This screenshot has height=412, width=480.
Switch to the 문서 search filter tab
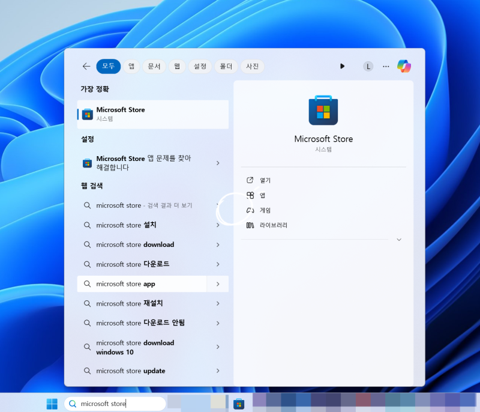[154, 66]
